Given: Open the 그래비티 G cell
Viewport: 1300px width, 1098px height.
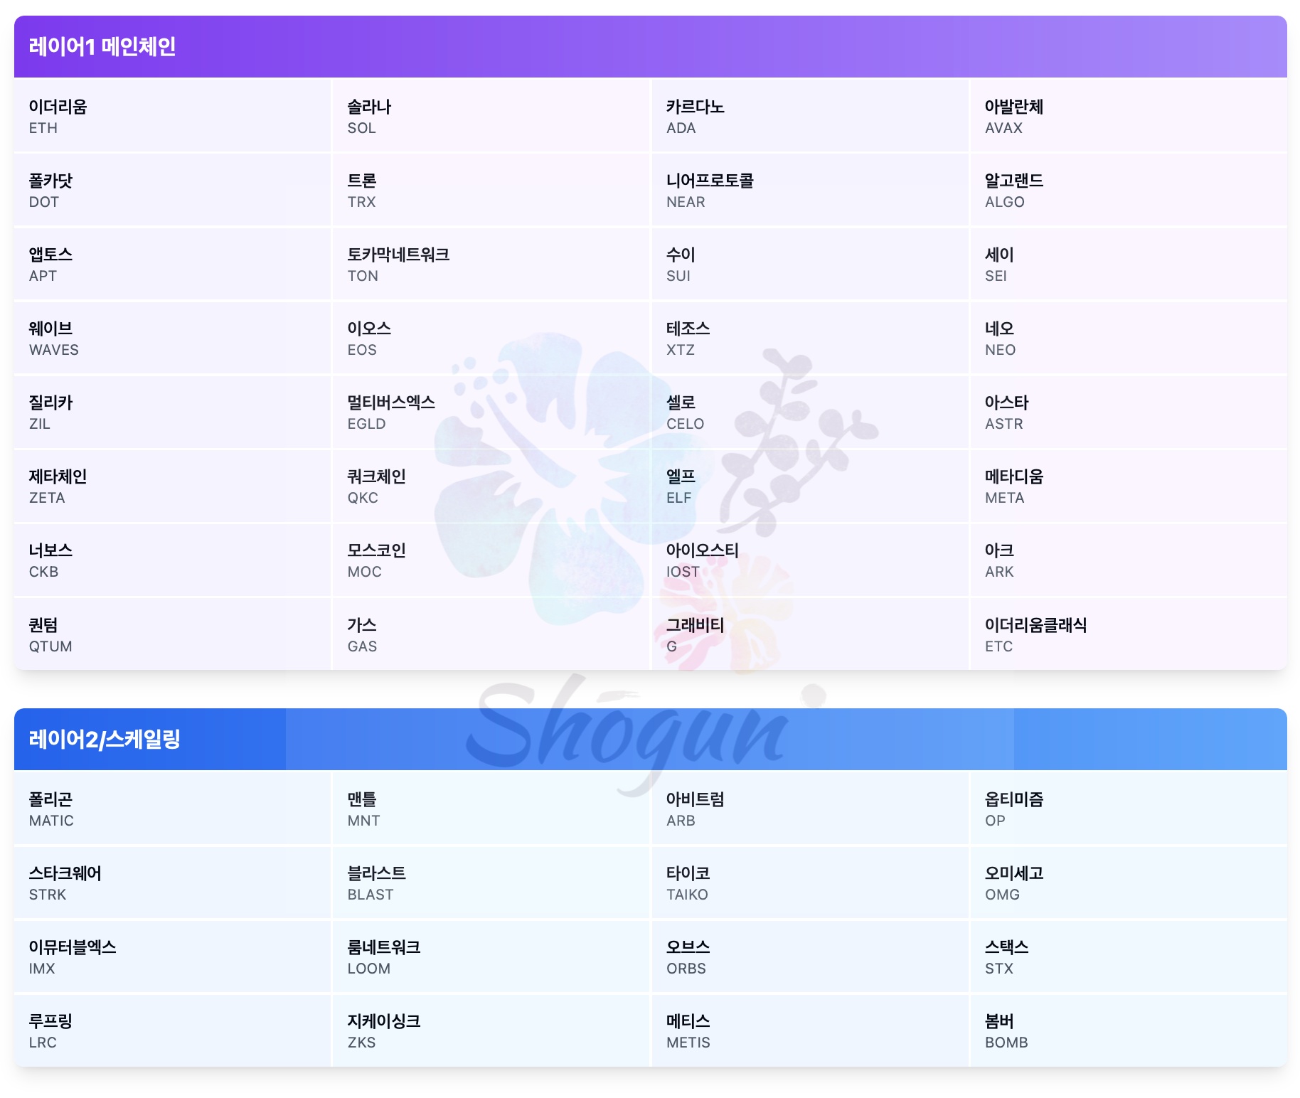Looking at the screenshot, I should coord(809,634).
